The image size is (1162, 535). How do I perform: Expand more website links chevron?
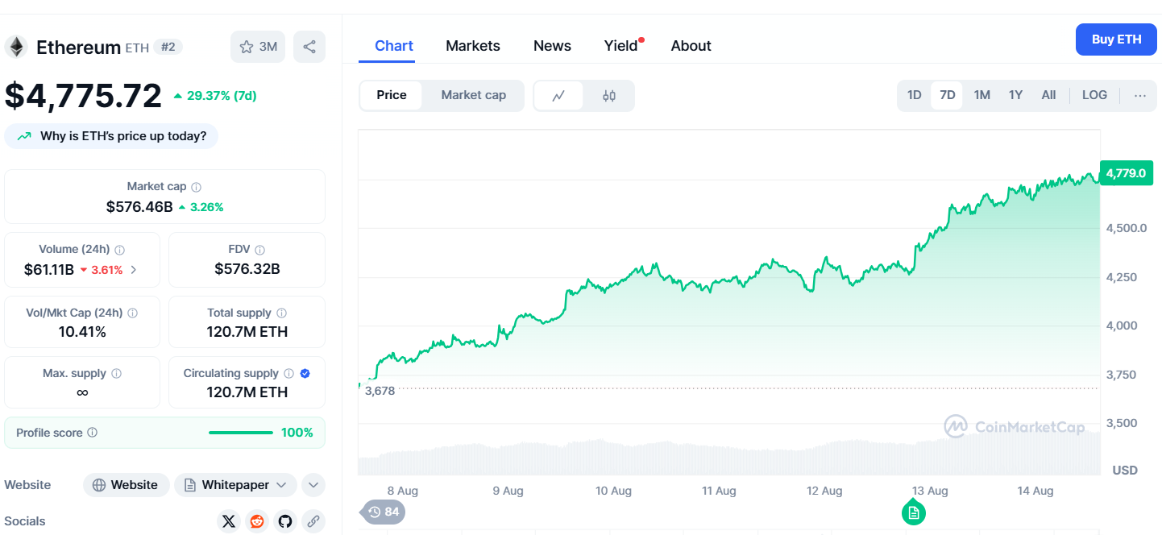click(313, 485)
